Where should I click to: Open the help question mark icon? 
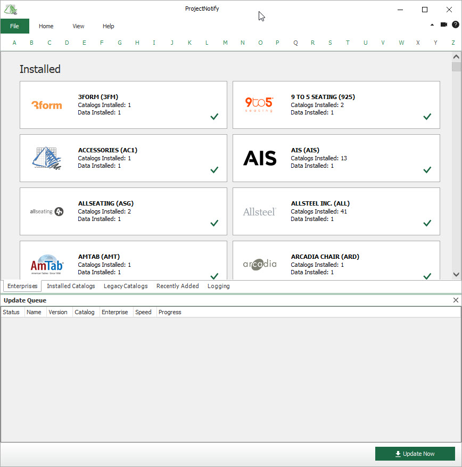(456, 24)
